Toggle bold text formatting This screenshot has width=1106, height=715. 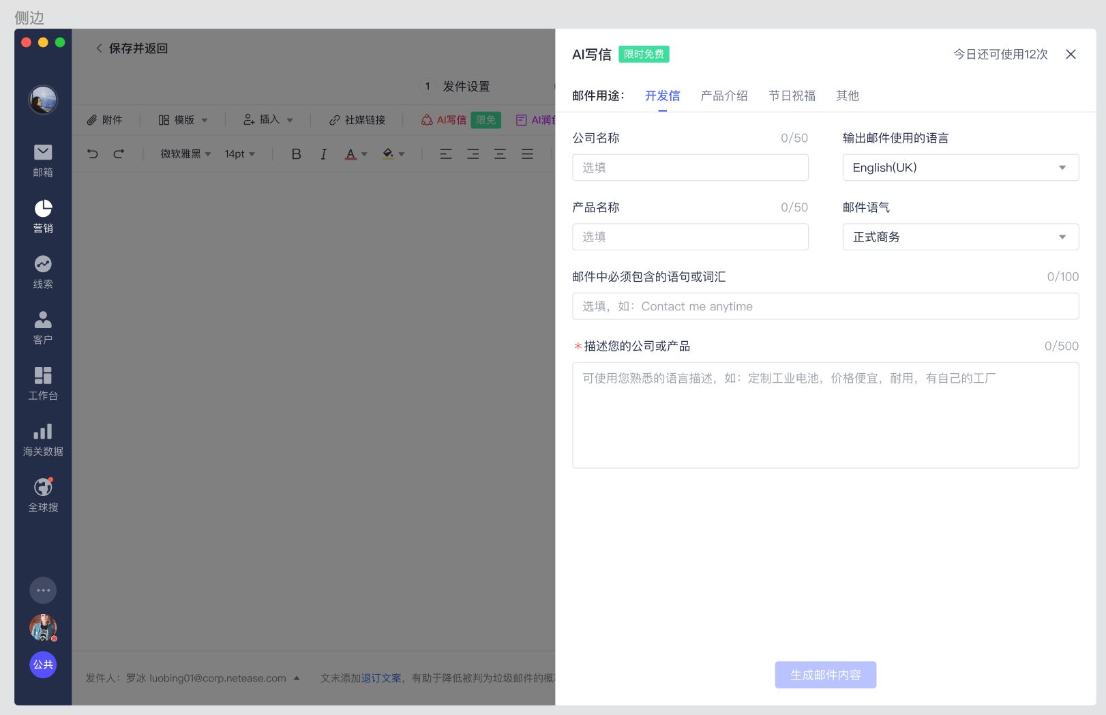coord(296,154)
